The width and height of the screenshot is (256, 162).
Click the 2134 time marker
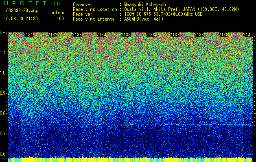[101, 35]
